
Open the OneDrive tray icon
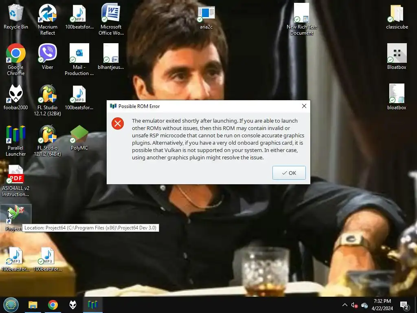tap(364, 305)
